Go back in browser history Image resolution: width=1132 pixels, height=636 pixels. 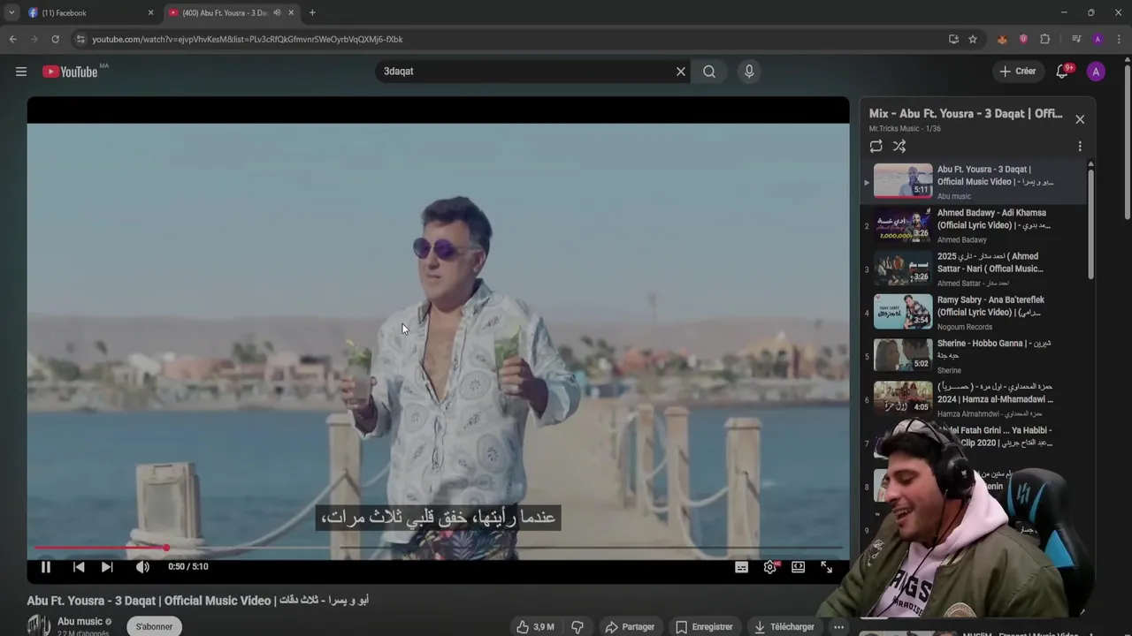coord(12,39)
